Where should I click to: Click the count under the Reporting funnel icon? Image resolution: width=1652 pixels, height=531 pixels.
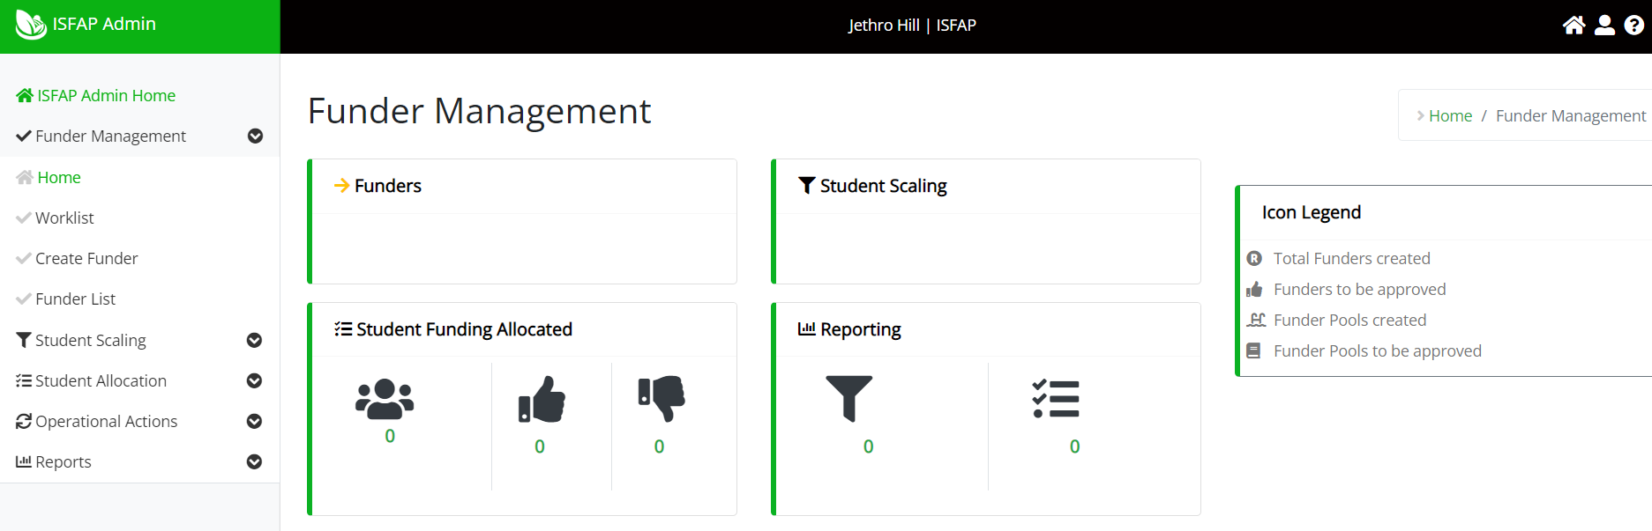(869, 446)
